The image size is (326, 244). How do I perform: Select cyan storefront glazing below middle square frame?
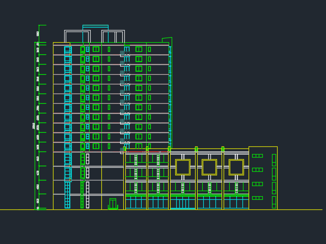click(209, 203)
